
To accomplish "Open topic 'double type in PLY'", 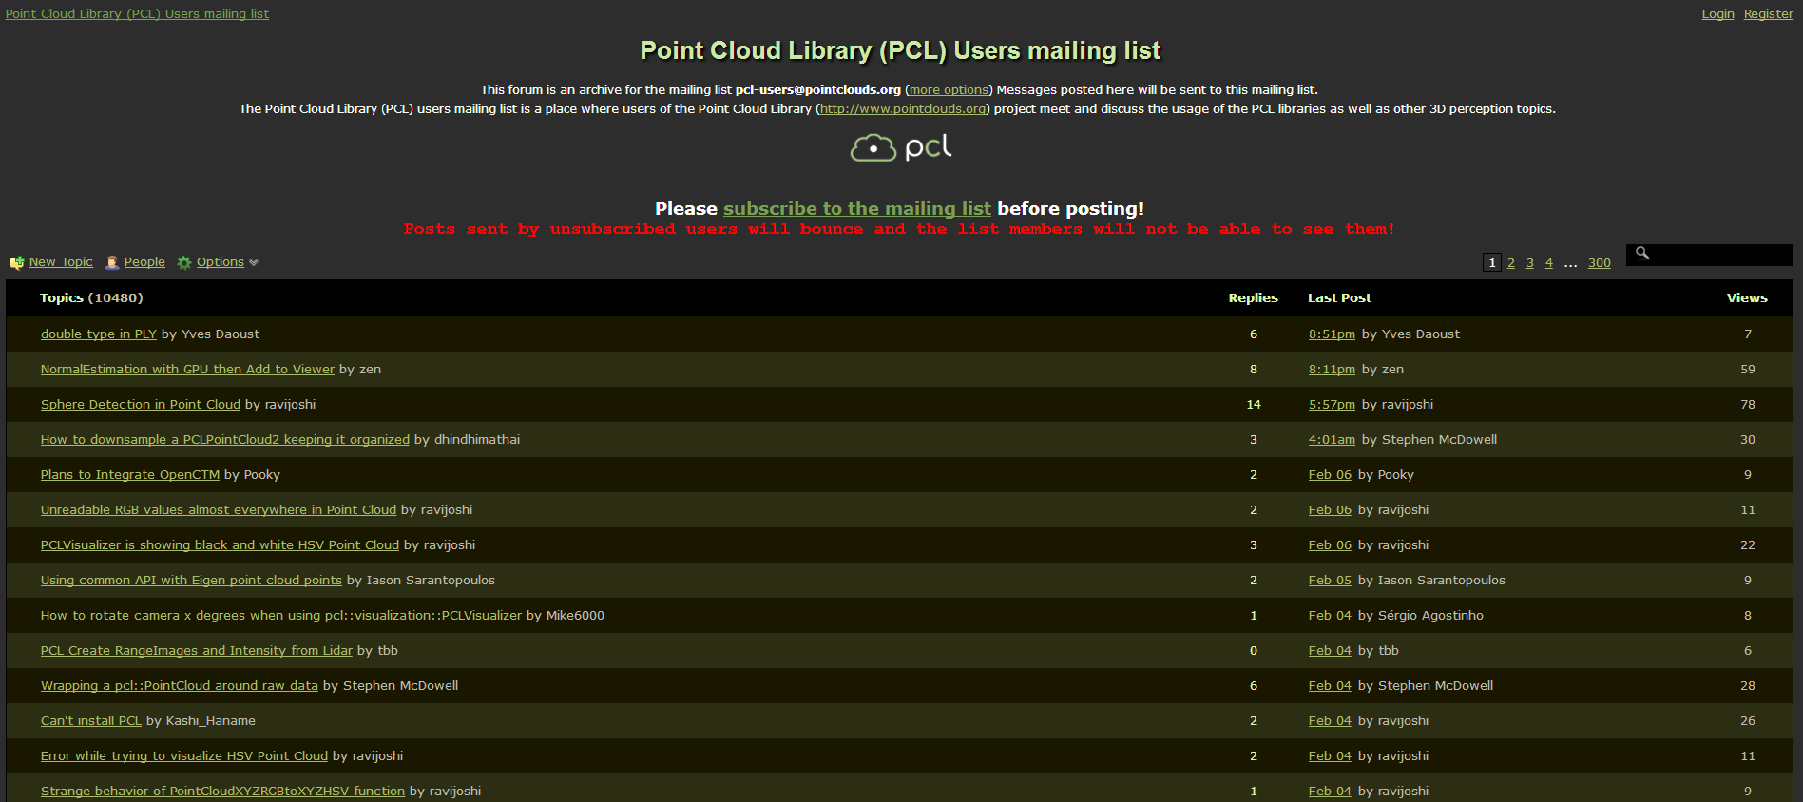I will tap(98, 334).
